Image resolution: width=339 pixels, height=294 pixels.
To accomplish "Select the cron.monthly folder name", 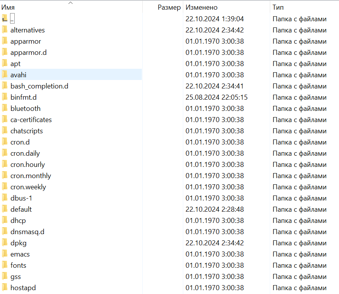I will click(x=31, y=176).
